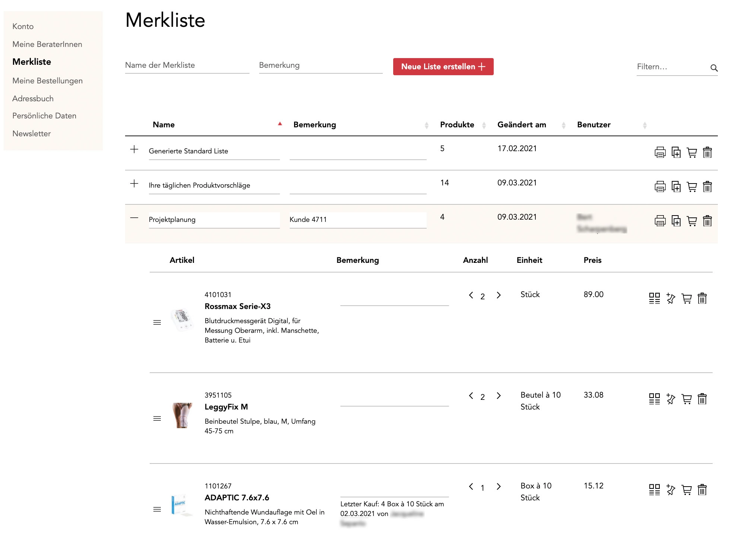Remove ADAPTIC 7.6x7.6 from the list
The width and height of the screenshot is (732, 551).
click(702, 490)
